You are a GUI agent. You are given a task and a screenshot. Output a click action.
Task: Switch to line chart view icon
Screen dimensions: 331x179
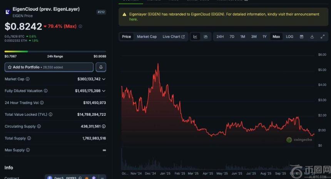tap(195, 37)
